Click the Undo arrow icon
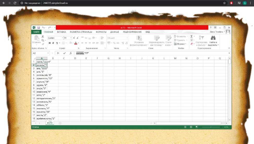 (43, 28)
